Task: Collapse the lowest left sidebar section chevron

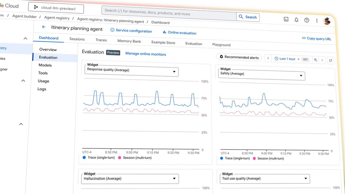Action: [x=21, y=124]
